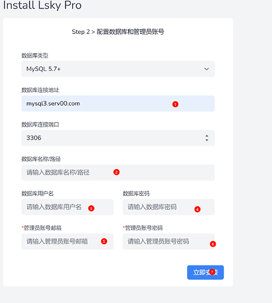
Task: Focus the database username input field
Action: click(67, 207)
